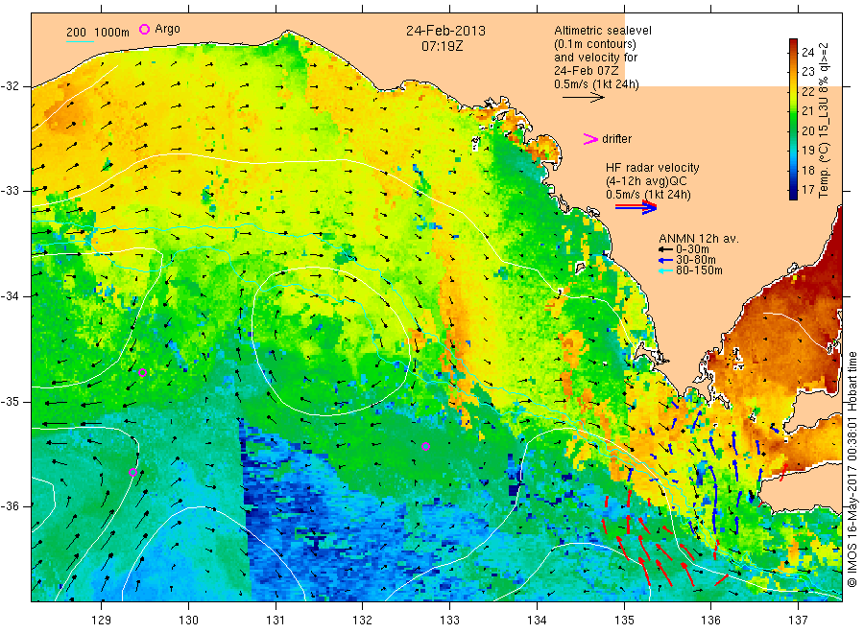Click the '1000m' depth contour label
This screenshot has width=864, height=633.
112,33
